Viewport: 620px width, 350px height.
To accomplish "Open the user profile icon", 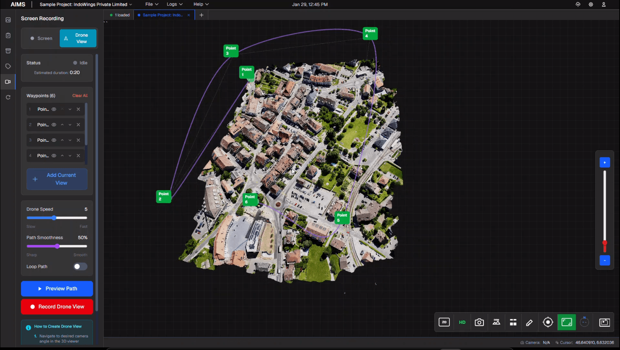I will 604,4.
